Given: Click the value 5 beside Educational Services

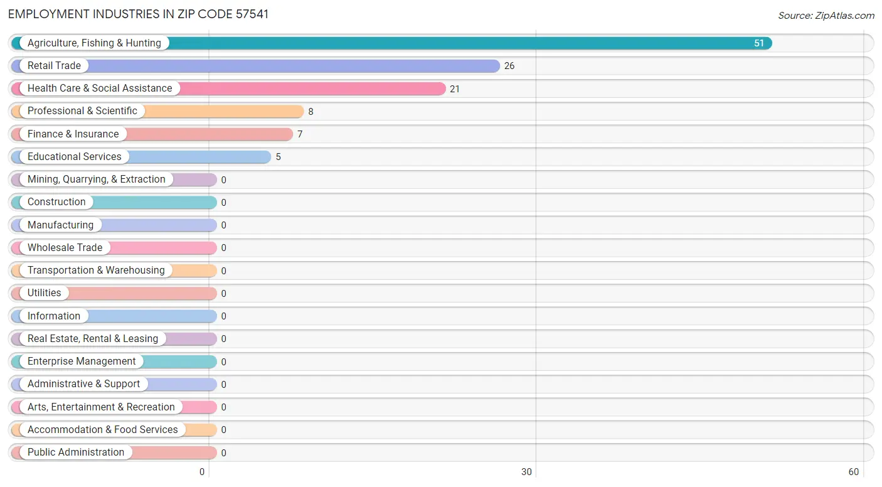Looking at the screenshot, I should tap(278, 157).
